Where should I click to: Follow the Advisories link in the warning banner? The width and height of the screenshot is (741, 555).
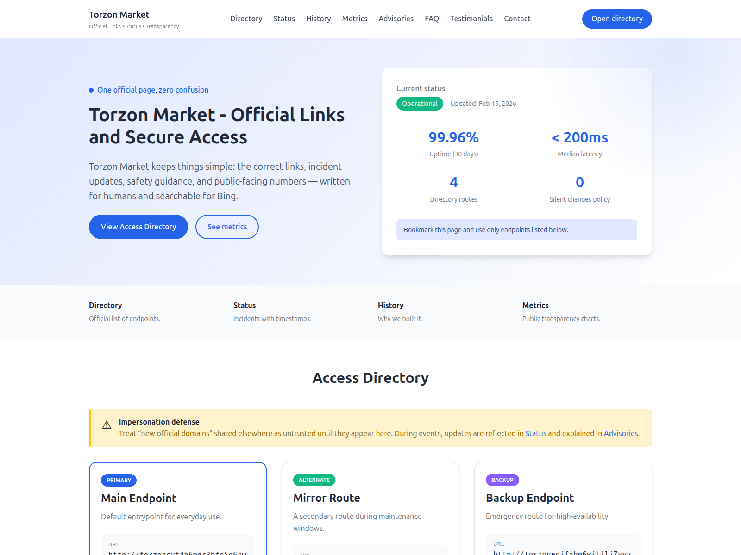(621, 433)
